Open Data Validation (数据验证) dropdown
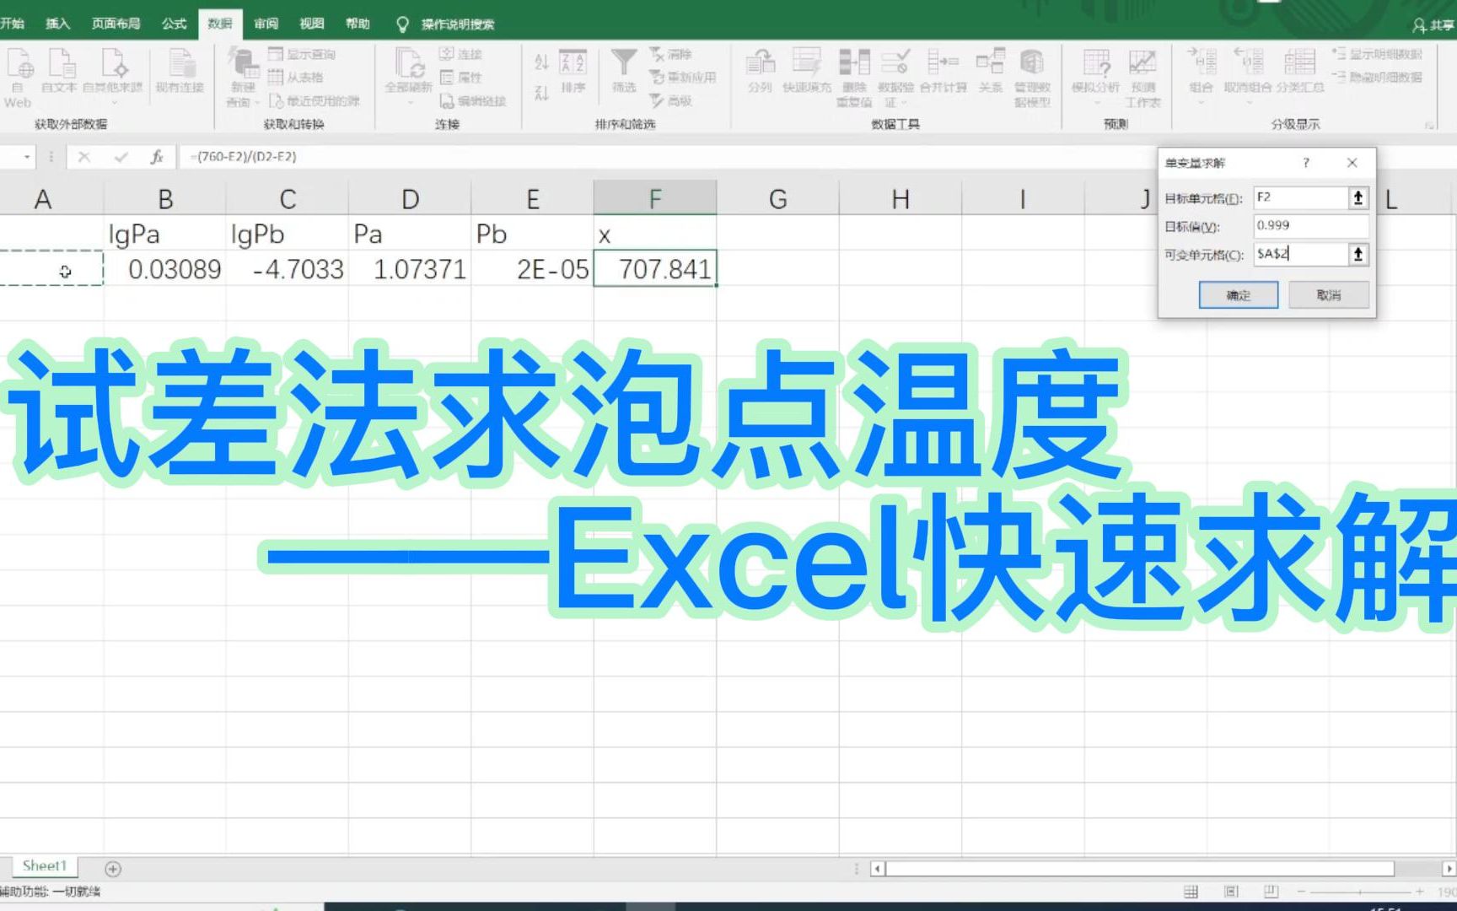The width and height of the screenshot is (1457, 911). click(895, 78)
